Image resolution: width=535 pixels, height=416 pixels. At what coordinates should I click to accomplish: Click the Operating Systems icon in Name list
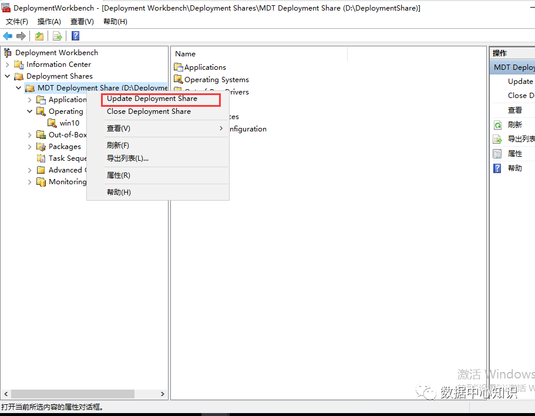click(179, 79)
